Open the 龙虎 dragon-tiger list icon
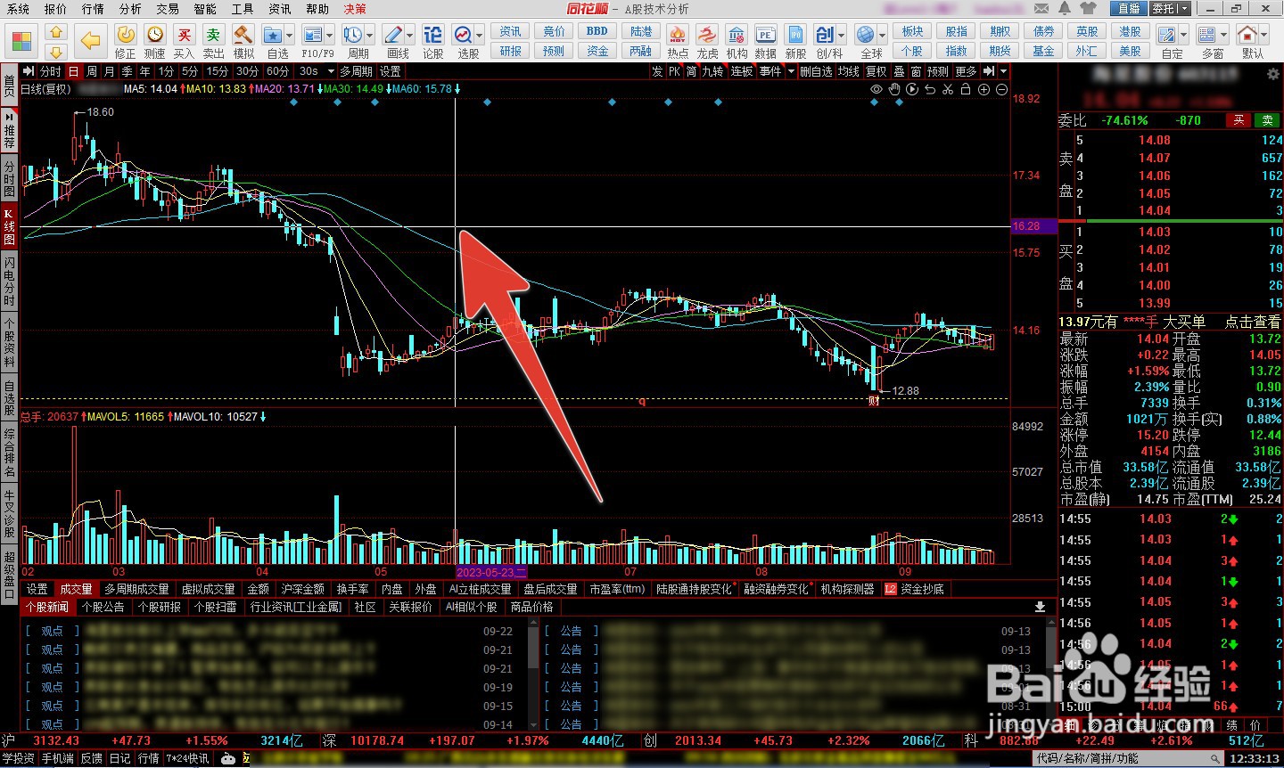The width and height of the screenshot is (1284, 768). pyautogui.click(x=707, y=35)
